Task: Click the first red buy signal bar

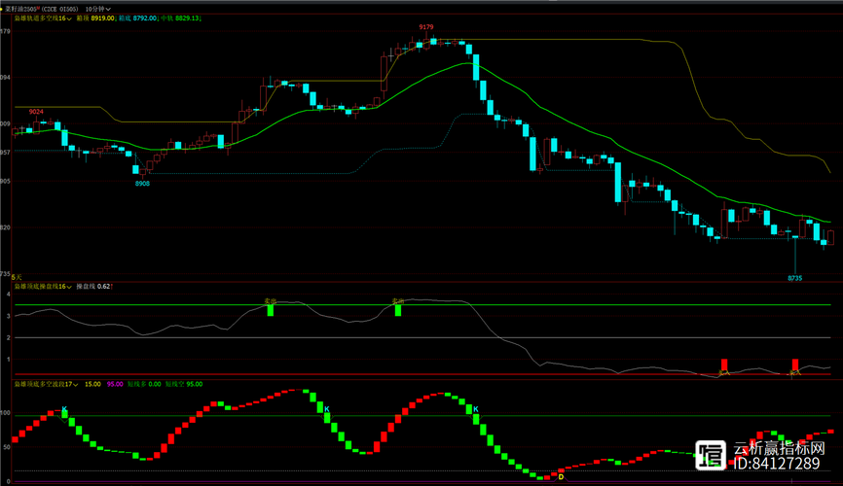Action: (x=723, y=365)
